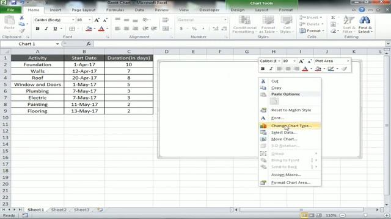
Task: Open Find & Select binoculars menu
Action: click(x=365, y=24)
